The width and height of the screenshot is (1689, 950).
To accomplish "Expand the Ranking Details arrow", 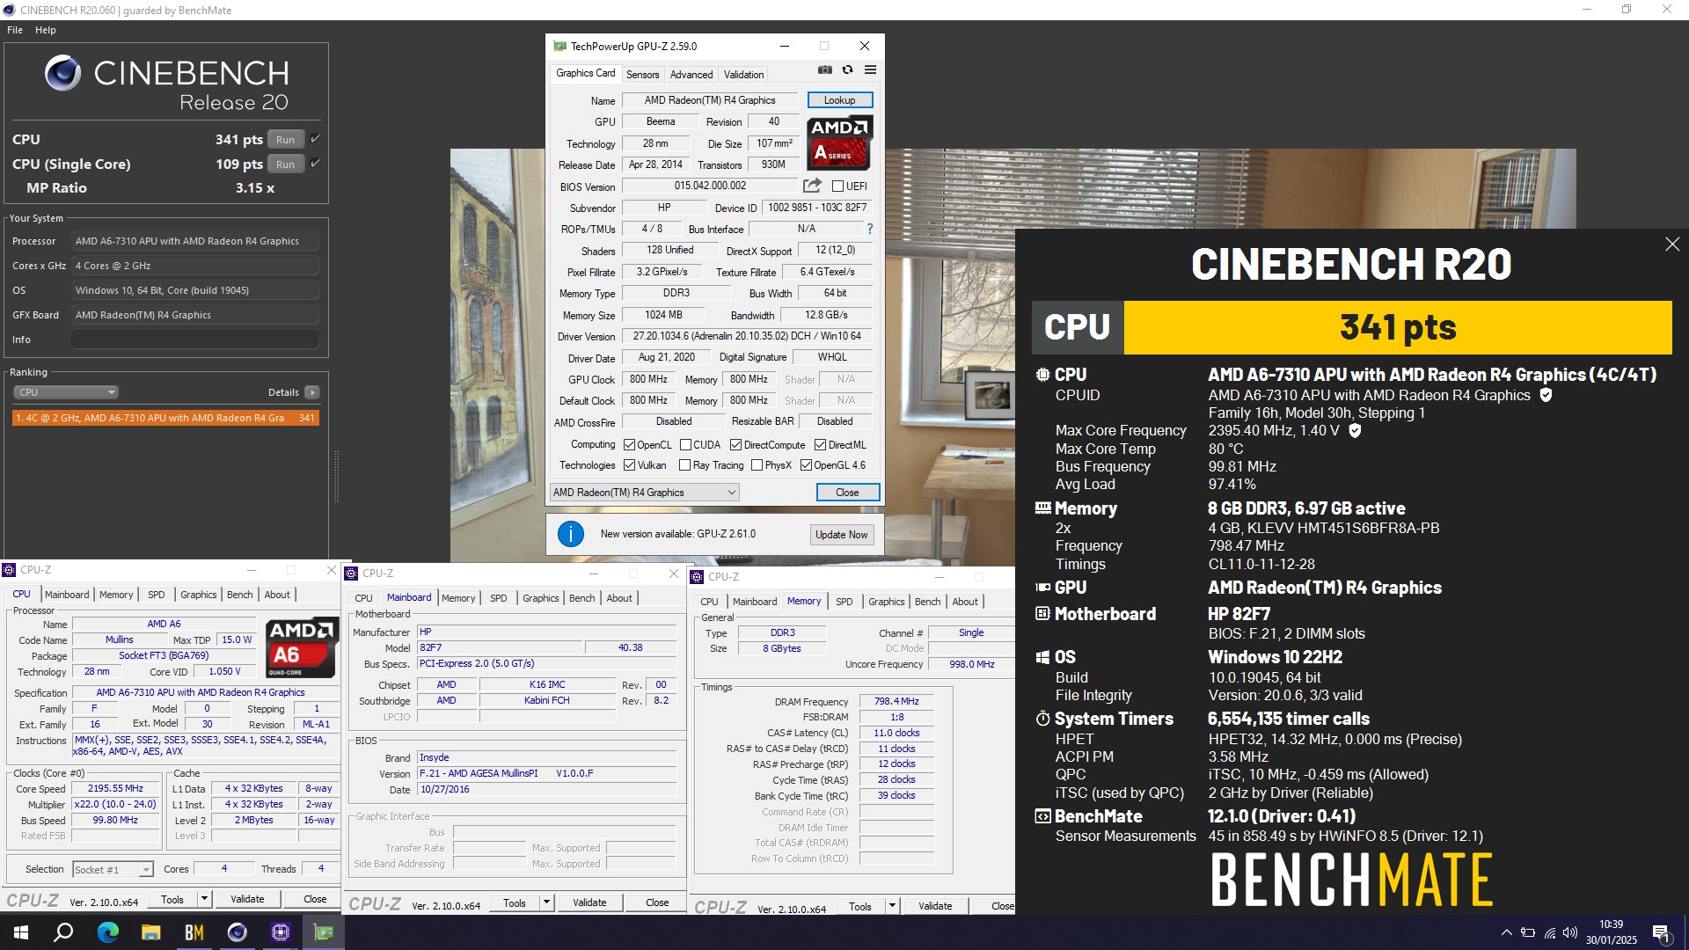I will pos(312,392).
